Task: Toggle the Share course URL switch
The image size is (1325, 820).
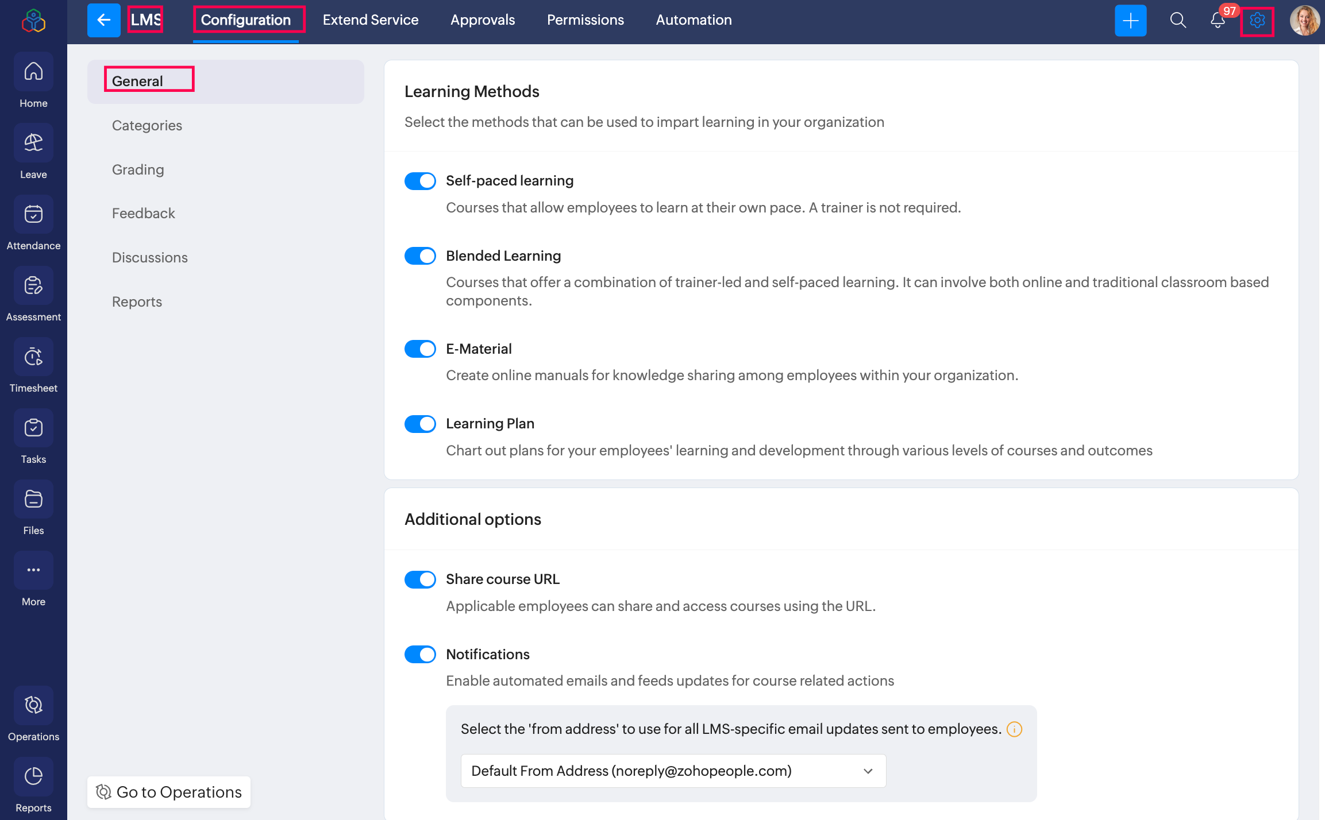Action: (420, 579)
